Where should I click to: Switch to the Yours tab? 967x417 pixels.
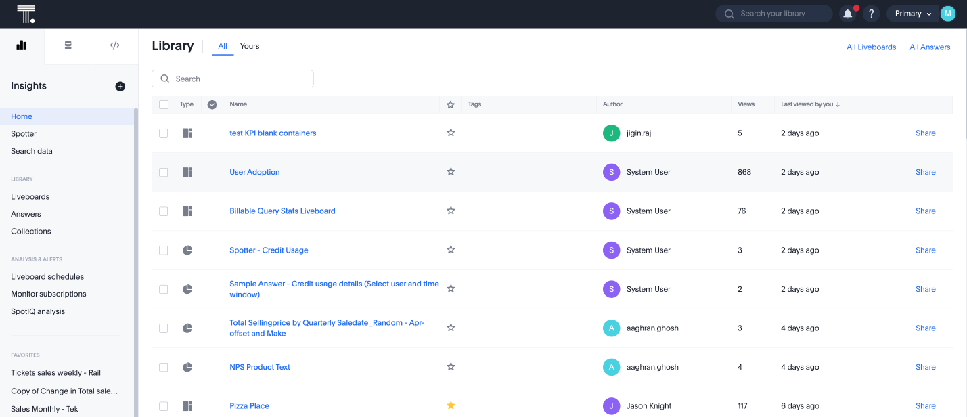(250, 46)
